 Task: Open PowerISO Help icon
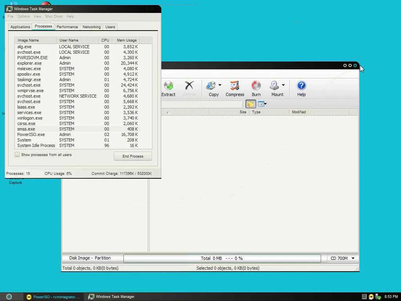301,89
